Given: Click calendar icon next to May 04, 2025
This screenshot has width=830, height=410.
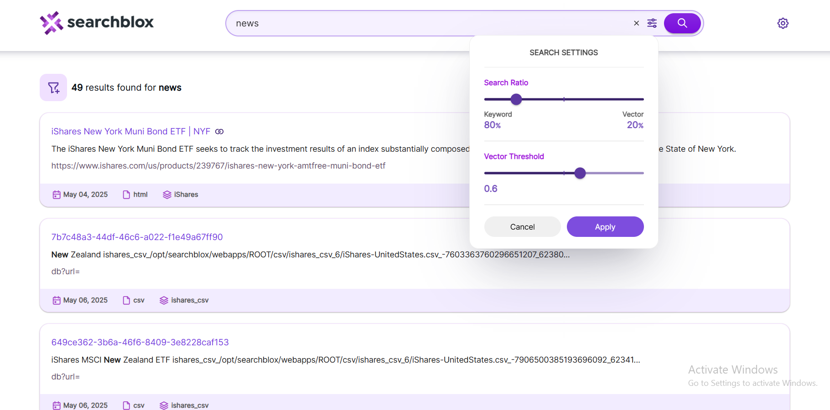Looking at the screenshot, I should click(x=57, y=195).
